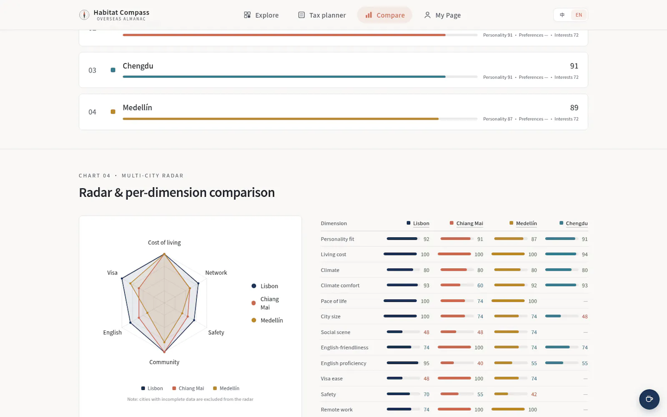Click the 'Radar & per-dimension comparison' heading
667x417 pixels.
click(177, 193)
